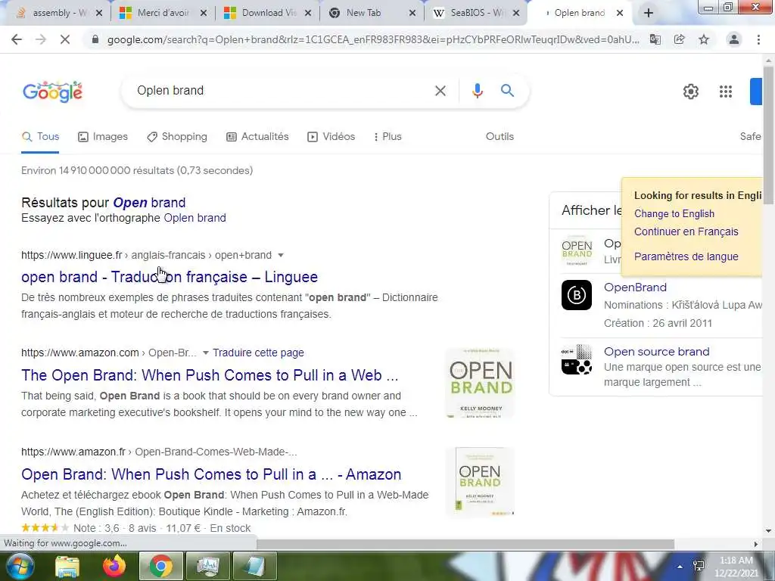Screen dimensions: 775x581
Task: Select the Images search filter
Action: [103, 137]
